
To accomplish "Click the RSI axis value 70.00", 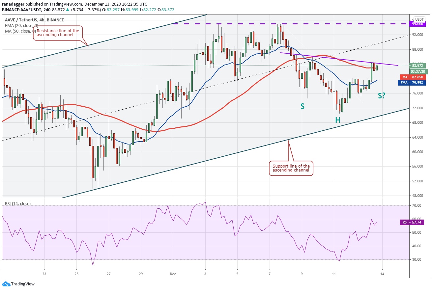I will pyautogui.click(x=417, y=205).
